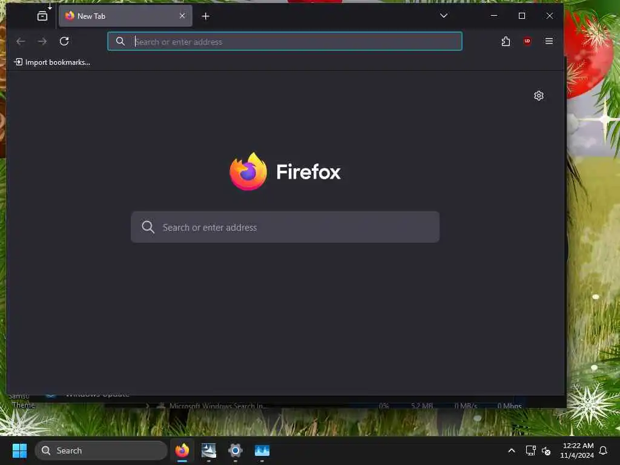This screenshot has height=465, width=620.
Task: Go forward one page
Action: [42, 41]
